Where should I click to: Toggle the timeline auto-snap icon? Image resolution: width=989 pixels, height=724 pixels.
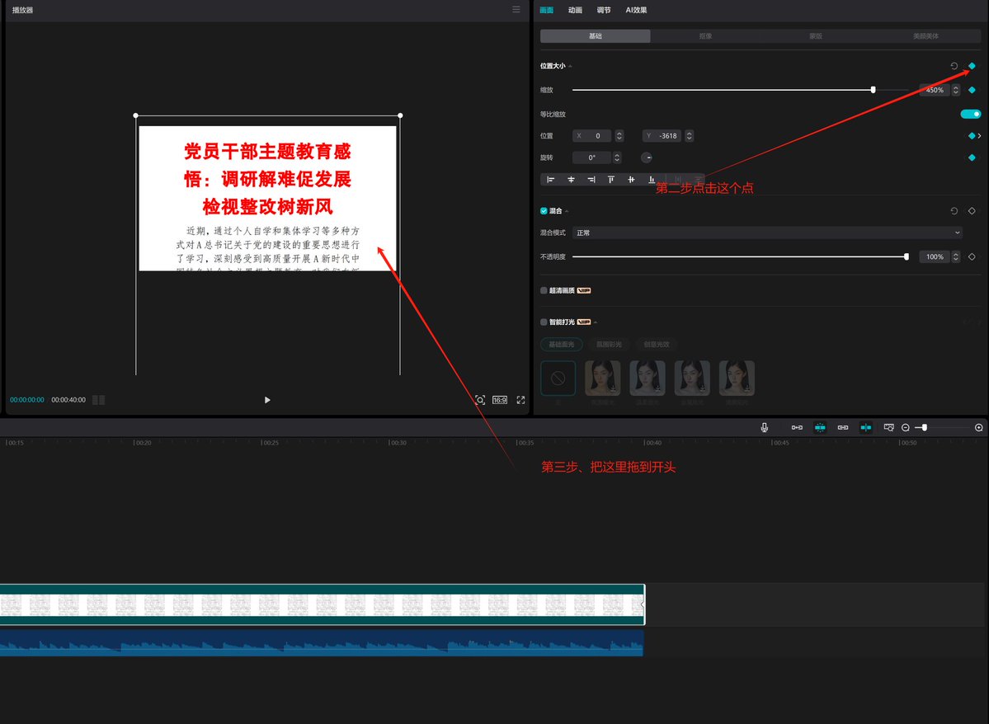coord(820,428)
